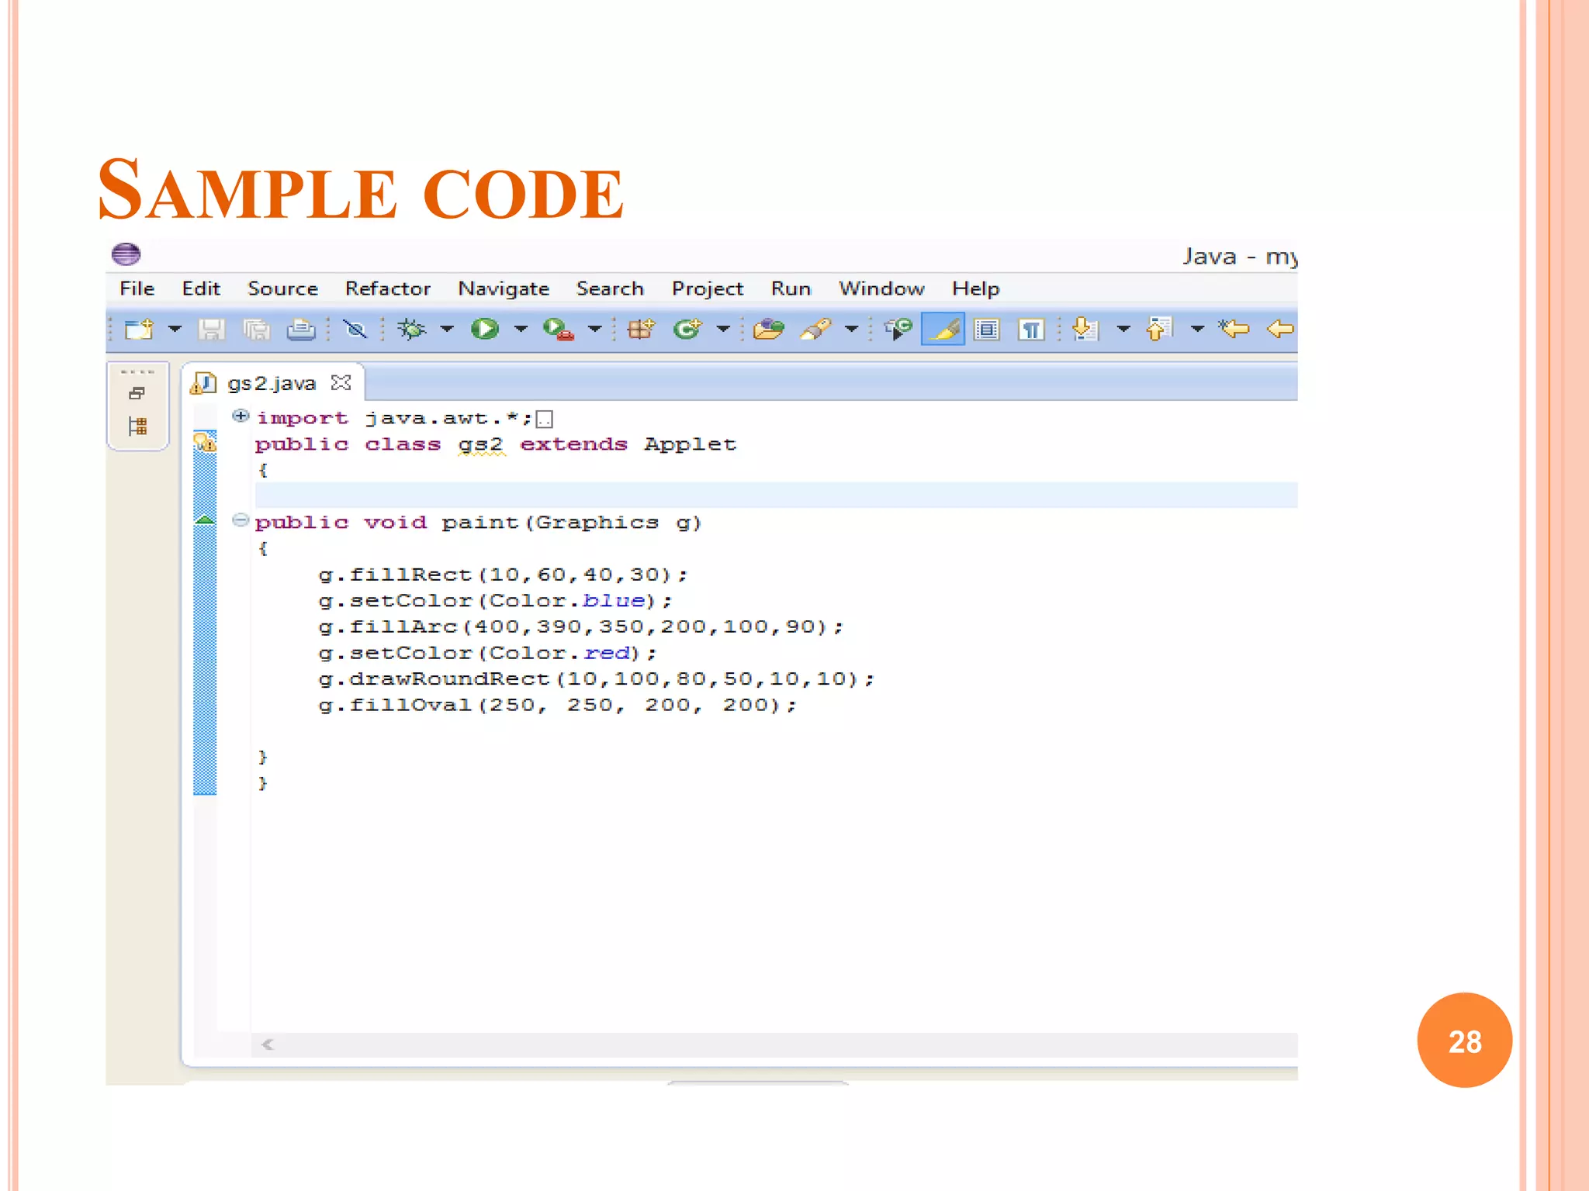Click the Eclipse logo icon in title bar

(126, 254)
